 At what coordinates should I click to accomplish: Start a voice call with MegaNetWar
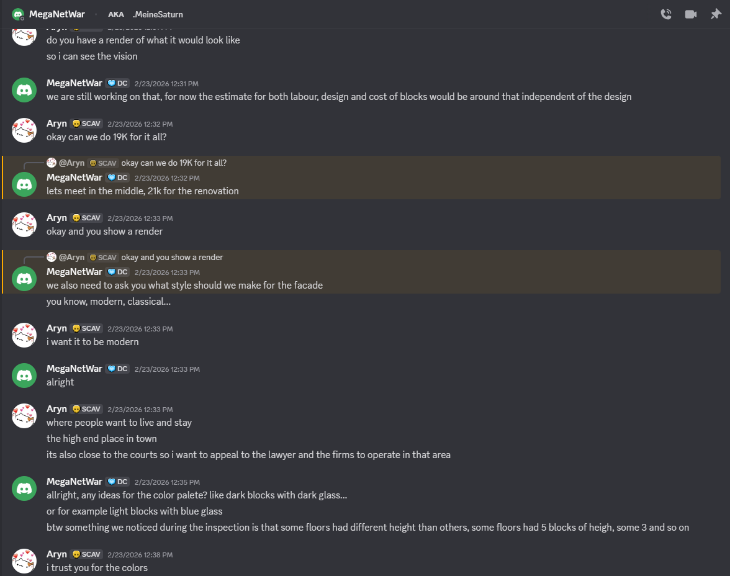pos(666,14)
